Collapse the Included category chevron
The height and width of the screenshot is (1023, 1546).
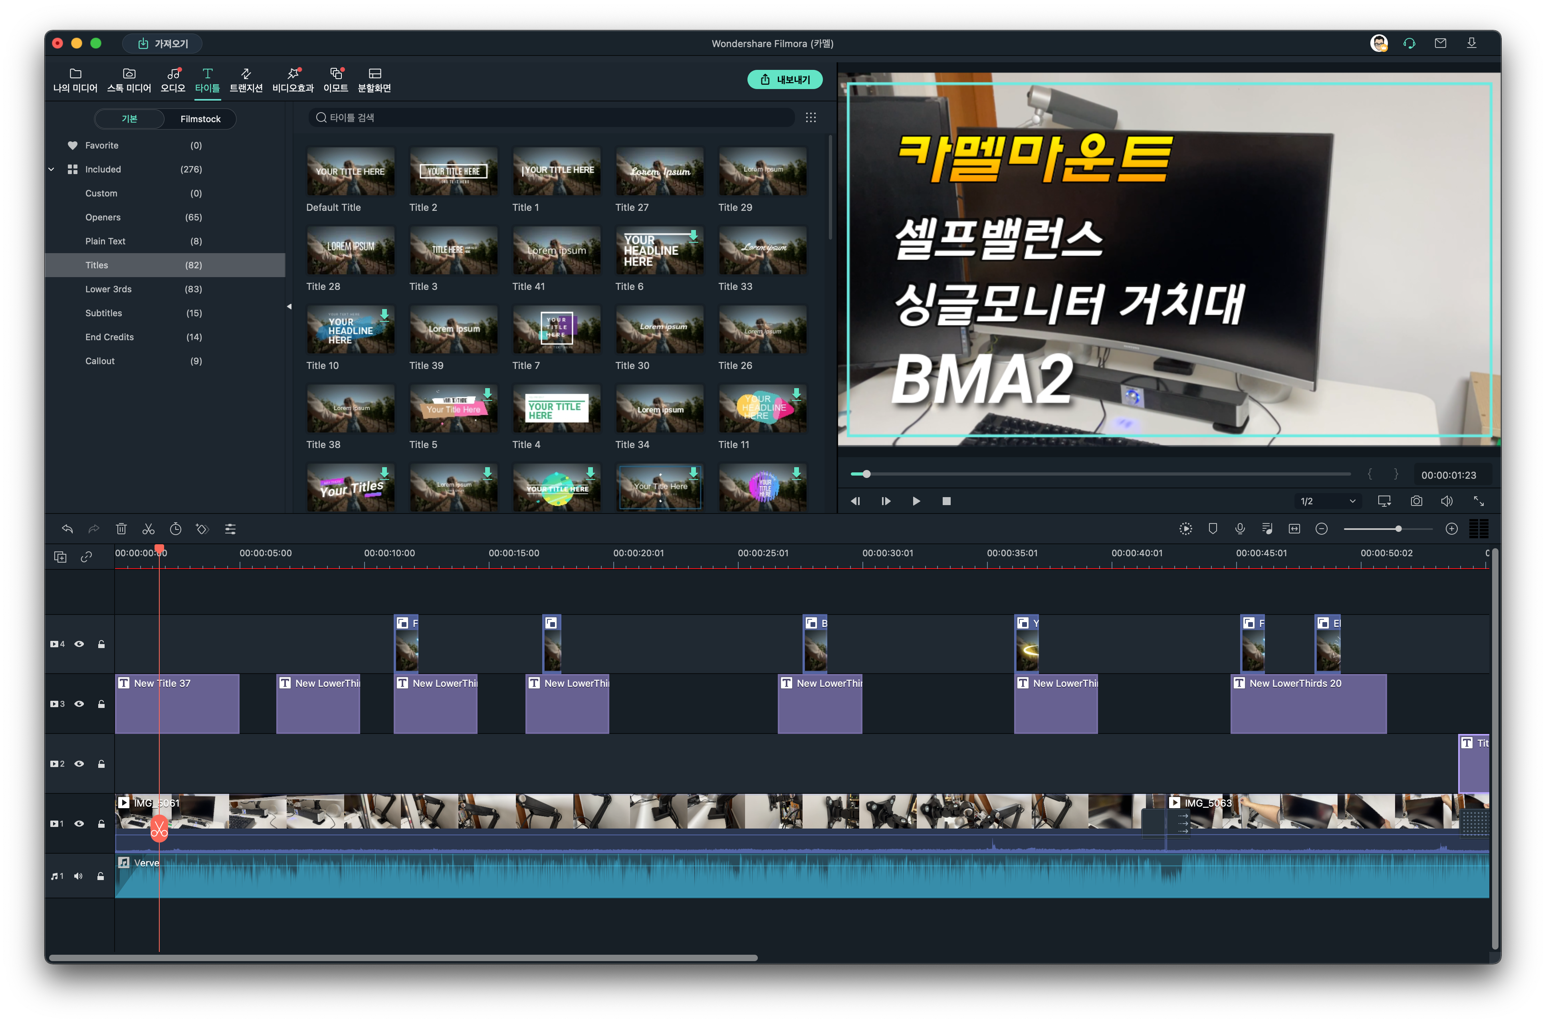(x=52, y=170)
